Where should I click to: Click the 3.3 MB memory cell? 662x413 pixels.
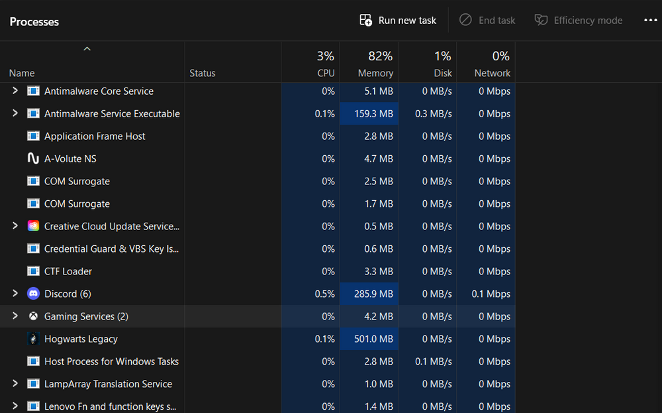pos(369,271)
